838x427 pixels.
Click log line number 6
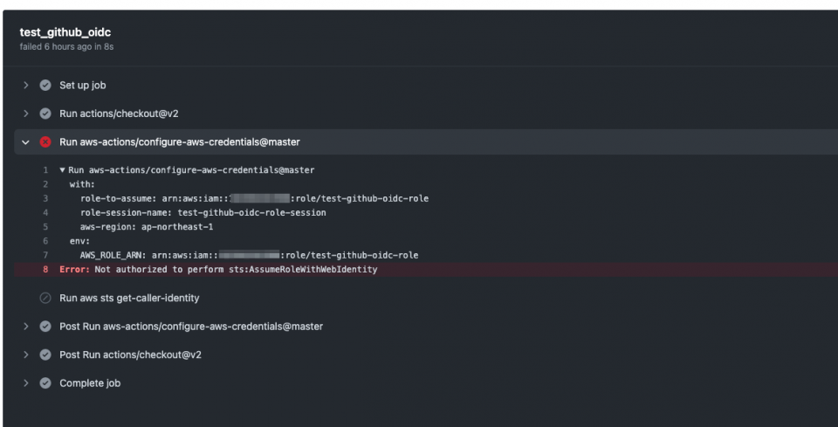click(x=46, y=241)
